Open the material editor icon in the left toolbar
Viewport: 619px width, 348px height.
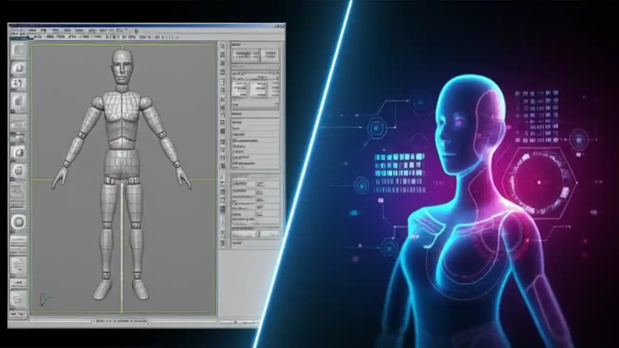pyautogui.click(x=18, y=169)
